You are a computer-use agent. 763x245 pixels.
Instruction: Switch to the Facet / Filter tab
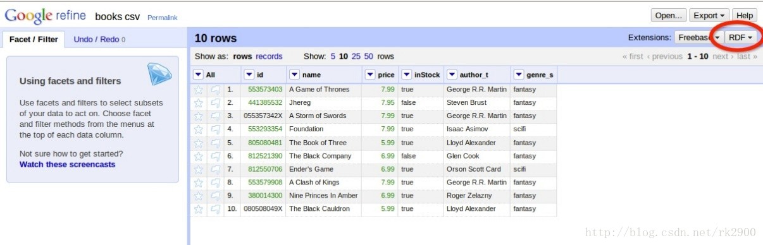[x=34, y=39]
